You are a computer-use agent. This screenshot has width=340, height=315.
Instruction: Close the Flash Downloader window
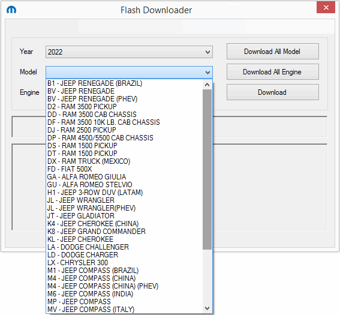tap(326, 8)
